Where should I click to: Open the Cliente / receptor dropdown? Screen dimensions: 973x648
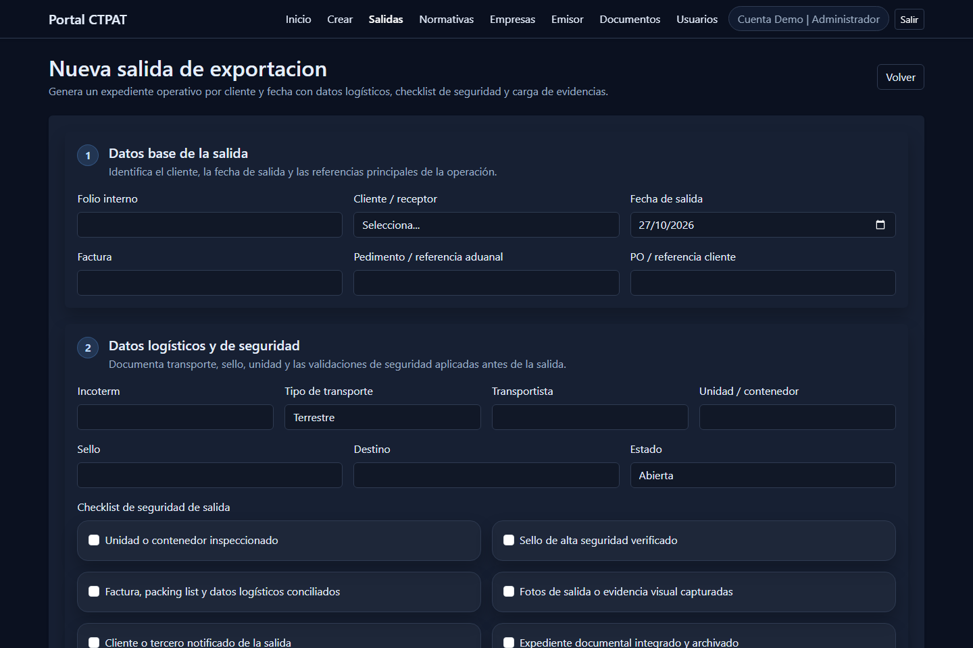tap(487, 225)
